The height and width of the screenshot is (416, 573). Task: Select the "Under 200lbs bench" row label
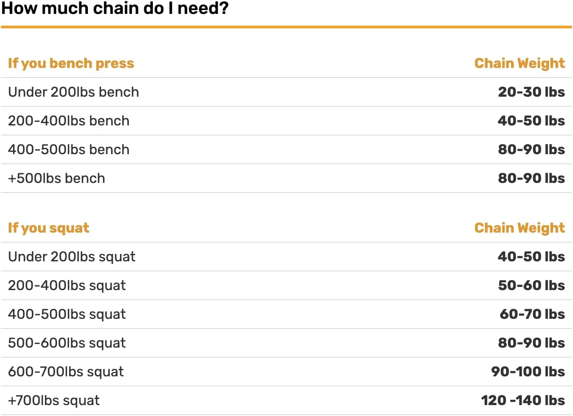(73, 92)
